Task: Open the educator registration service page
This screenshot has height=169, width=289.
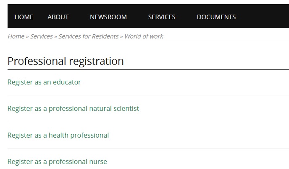Action: pos(44,82)
